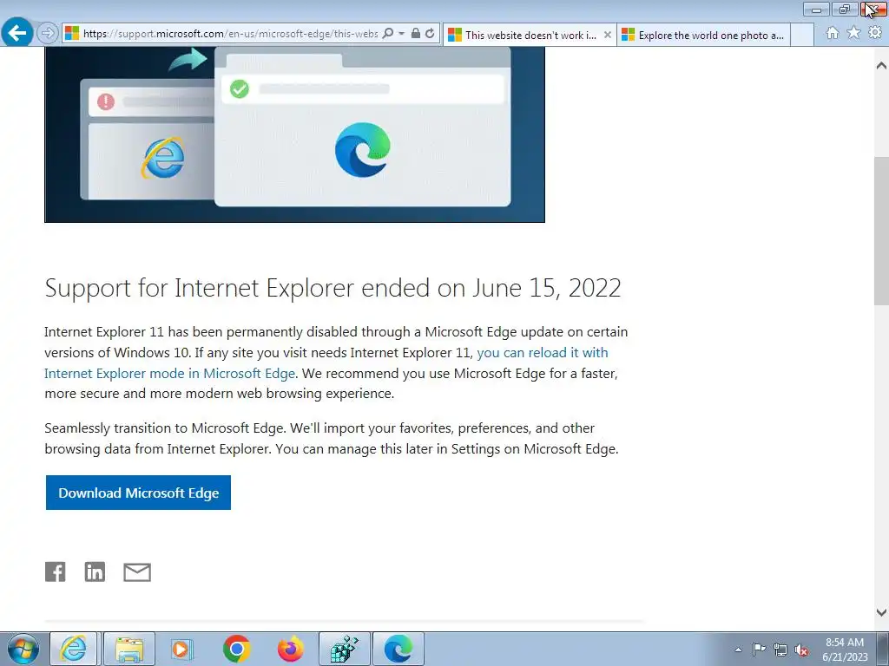Show hidden tray icons arrow
The image size is (889, 666).
[738, 650]
